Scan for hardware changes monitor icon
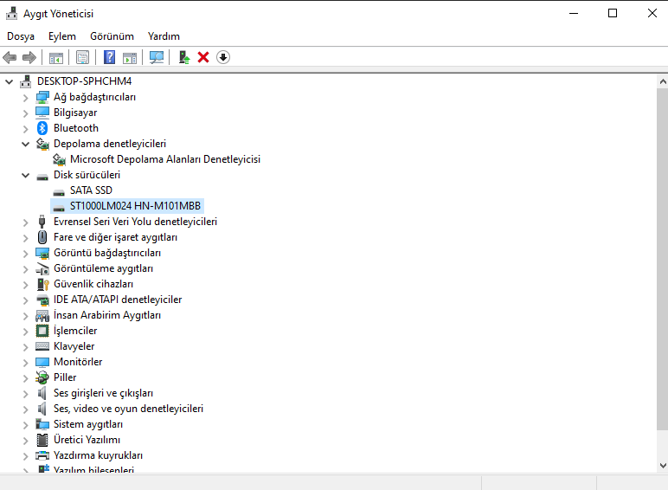This screenshot has height=490, width=668. coord(157,57)
